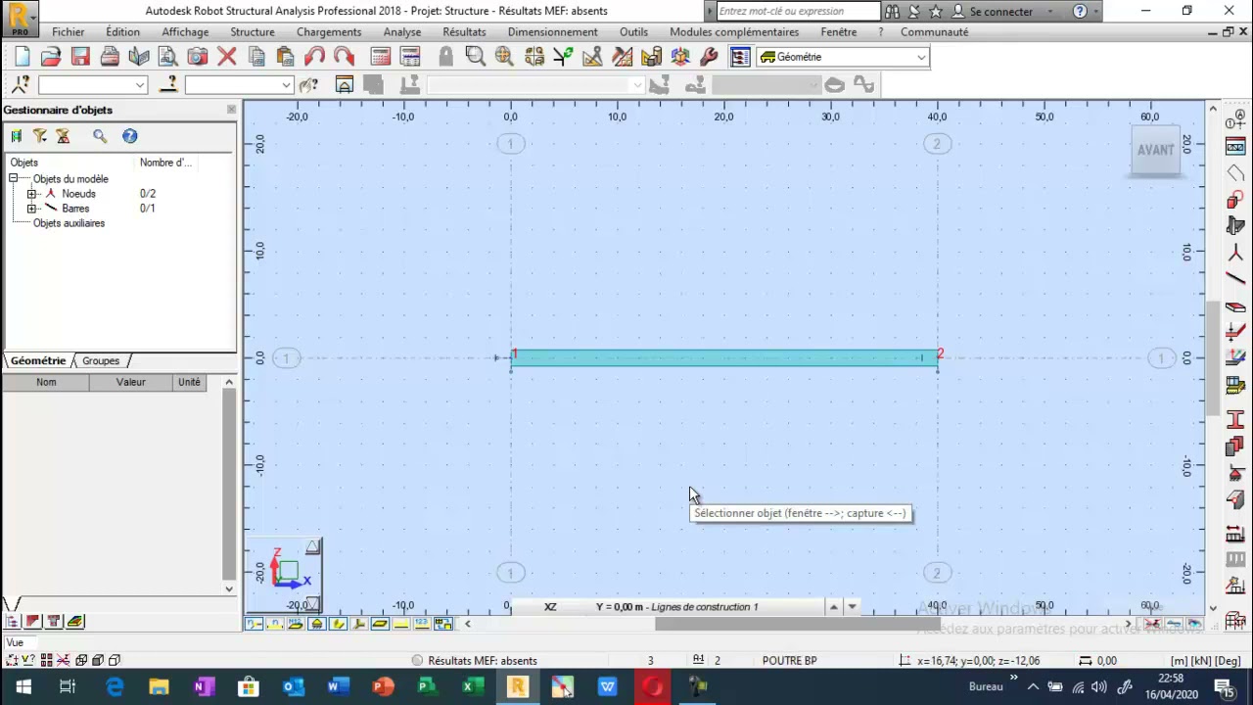Open help icon in object manager
This screenshot has height=705, width=1253.
click(130, 136)
